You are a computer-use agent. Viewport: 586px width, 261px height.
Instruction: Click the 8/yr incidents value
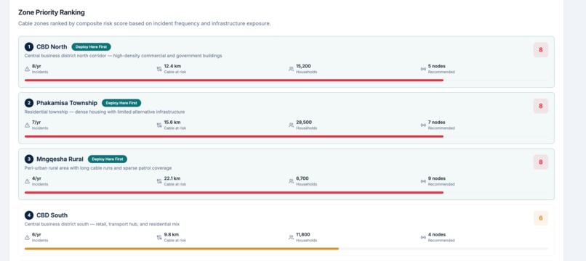coord(36,66)
